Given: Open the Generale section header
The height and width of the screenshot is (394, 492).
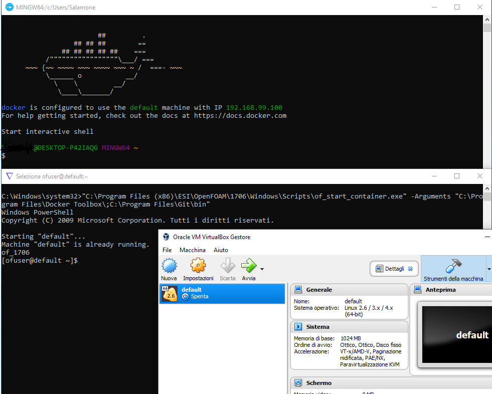Looking at the screenshot, I should (349, 290).
